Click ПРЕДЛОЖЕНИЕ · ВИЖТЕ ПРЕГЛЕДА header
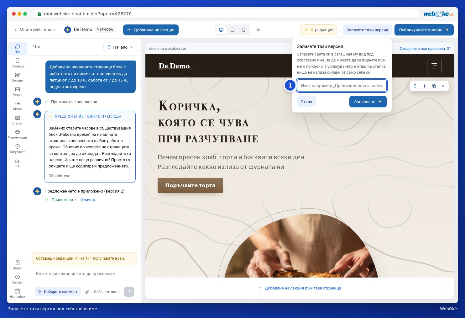Image resolution: width=465 pixels, height=318 pixels. 88,116
